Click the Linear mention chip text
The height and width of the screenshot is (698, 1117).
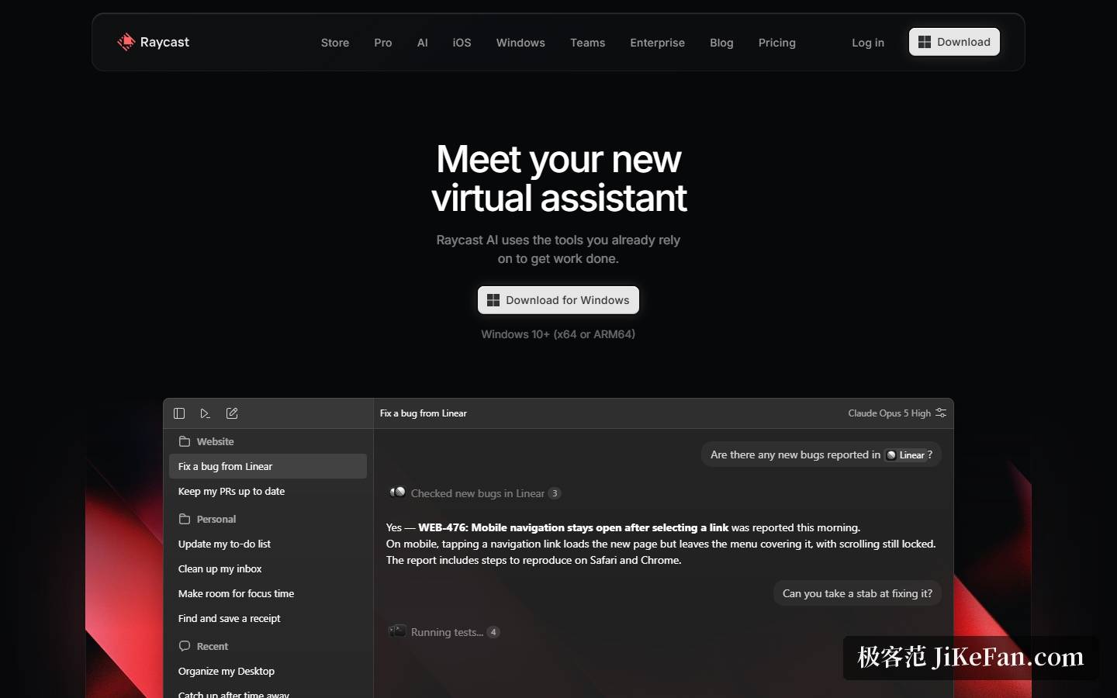(911, 455)
